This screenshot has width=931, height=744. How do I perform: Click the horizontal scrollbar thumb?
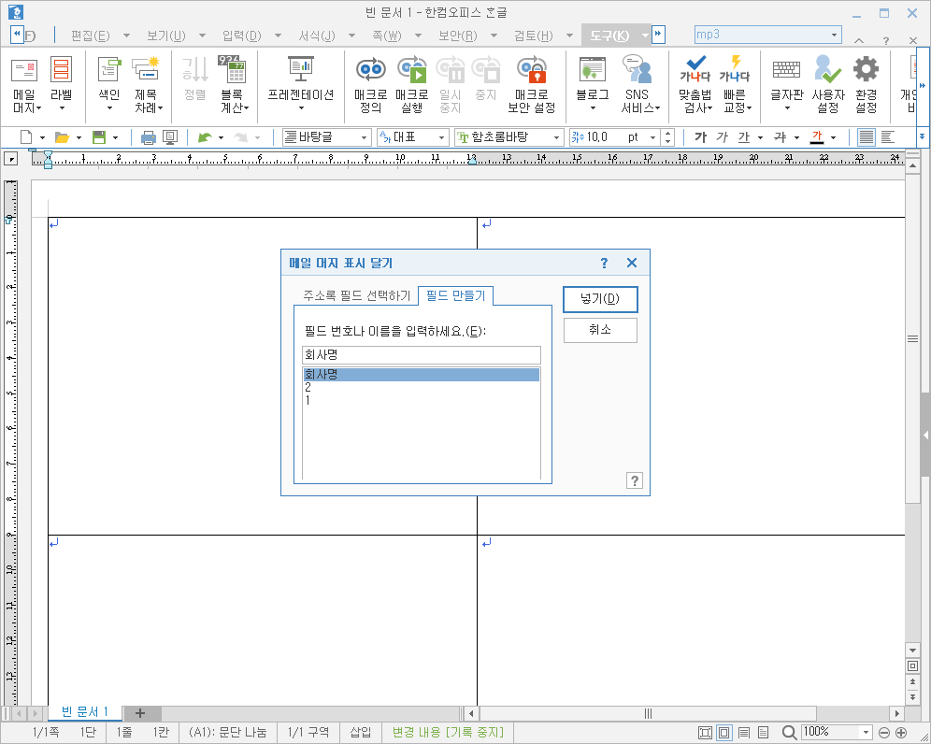(x=647, y=713)
